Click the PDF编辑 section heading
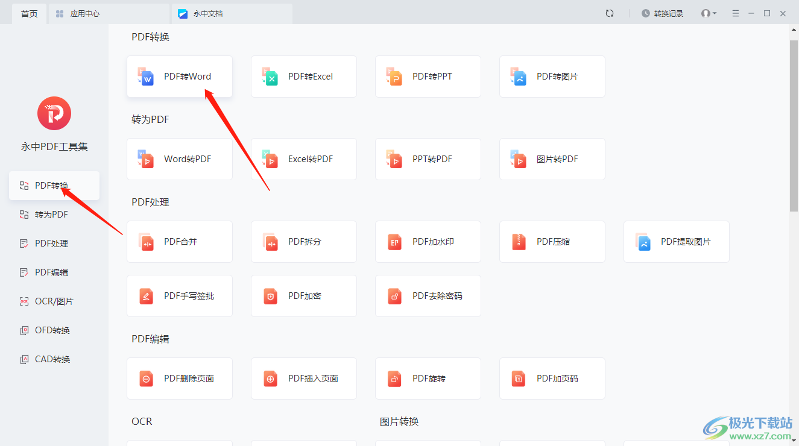 (x=151, y=339)
